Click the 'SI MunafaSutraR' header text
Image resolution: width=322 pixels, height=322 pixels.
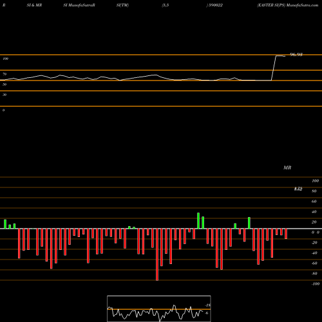[79, 5]
